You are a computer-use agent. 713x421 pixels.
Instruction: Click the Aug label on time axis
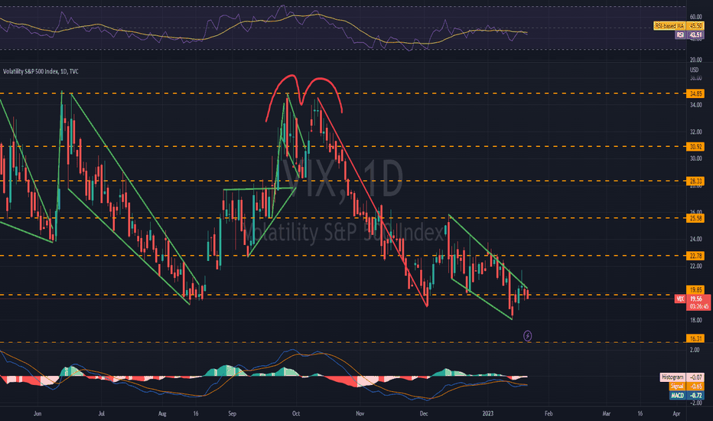point(162,413)
